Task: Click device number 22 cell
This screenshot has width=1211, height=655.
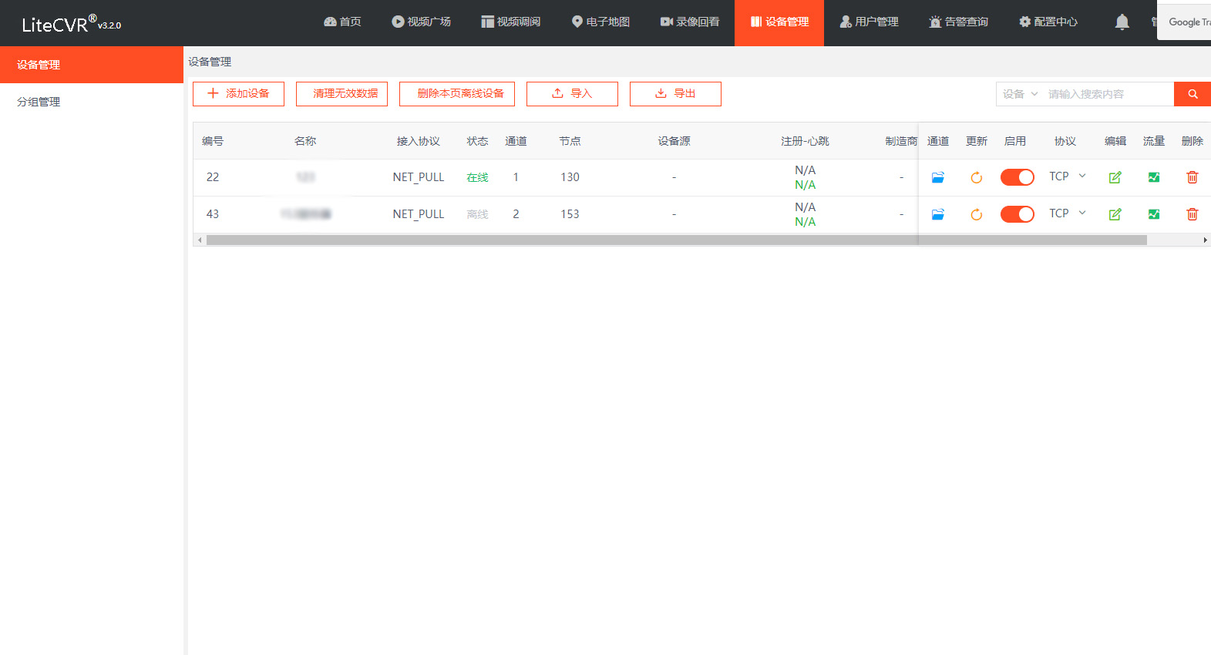Action: tap(213, 177)
